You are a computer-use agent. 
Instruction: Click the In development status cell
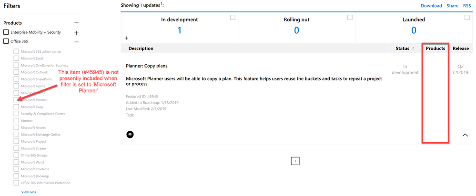405,69
